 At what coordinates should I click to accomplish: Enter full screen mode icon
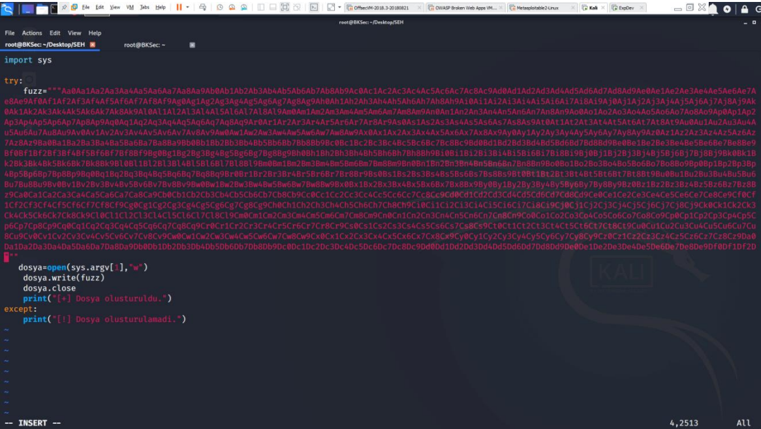click(x=285, y=7)
